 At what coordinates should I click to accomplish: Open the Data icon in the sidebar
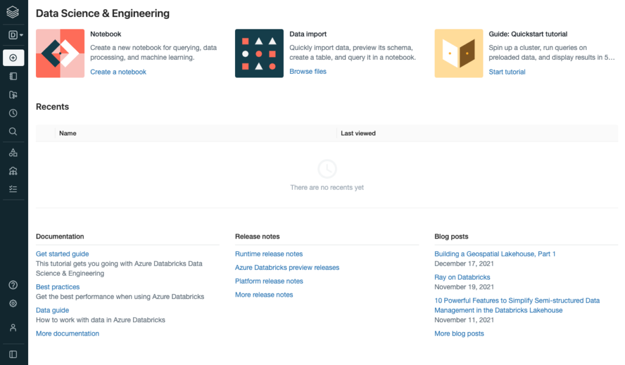13,152
